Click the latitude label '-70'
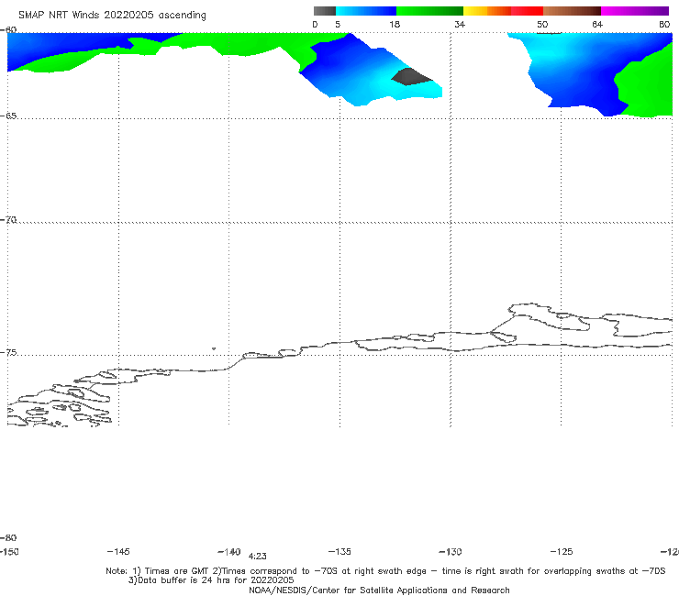 pos(8,220)
